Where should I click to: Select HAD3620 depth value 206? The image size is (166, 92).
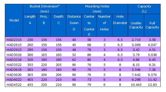point(58,75)
